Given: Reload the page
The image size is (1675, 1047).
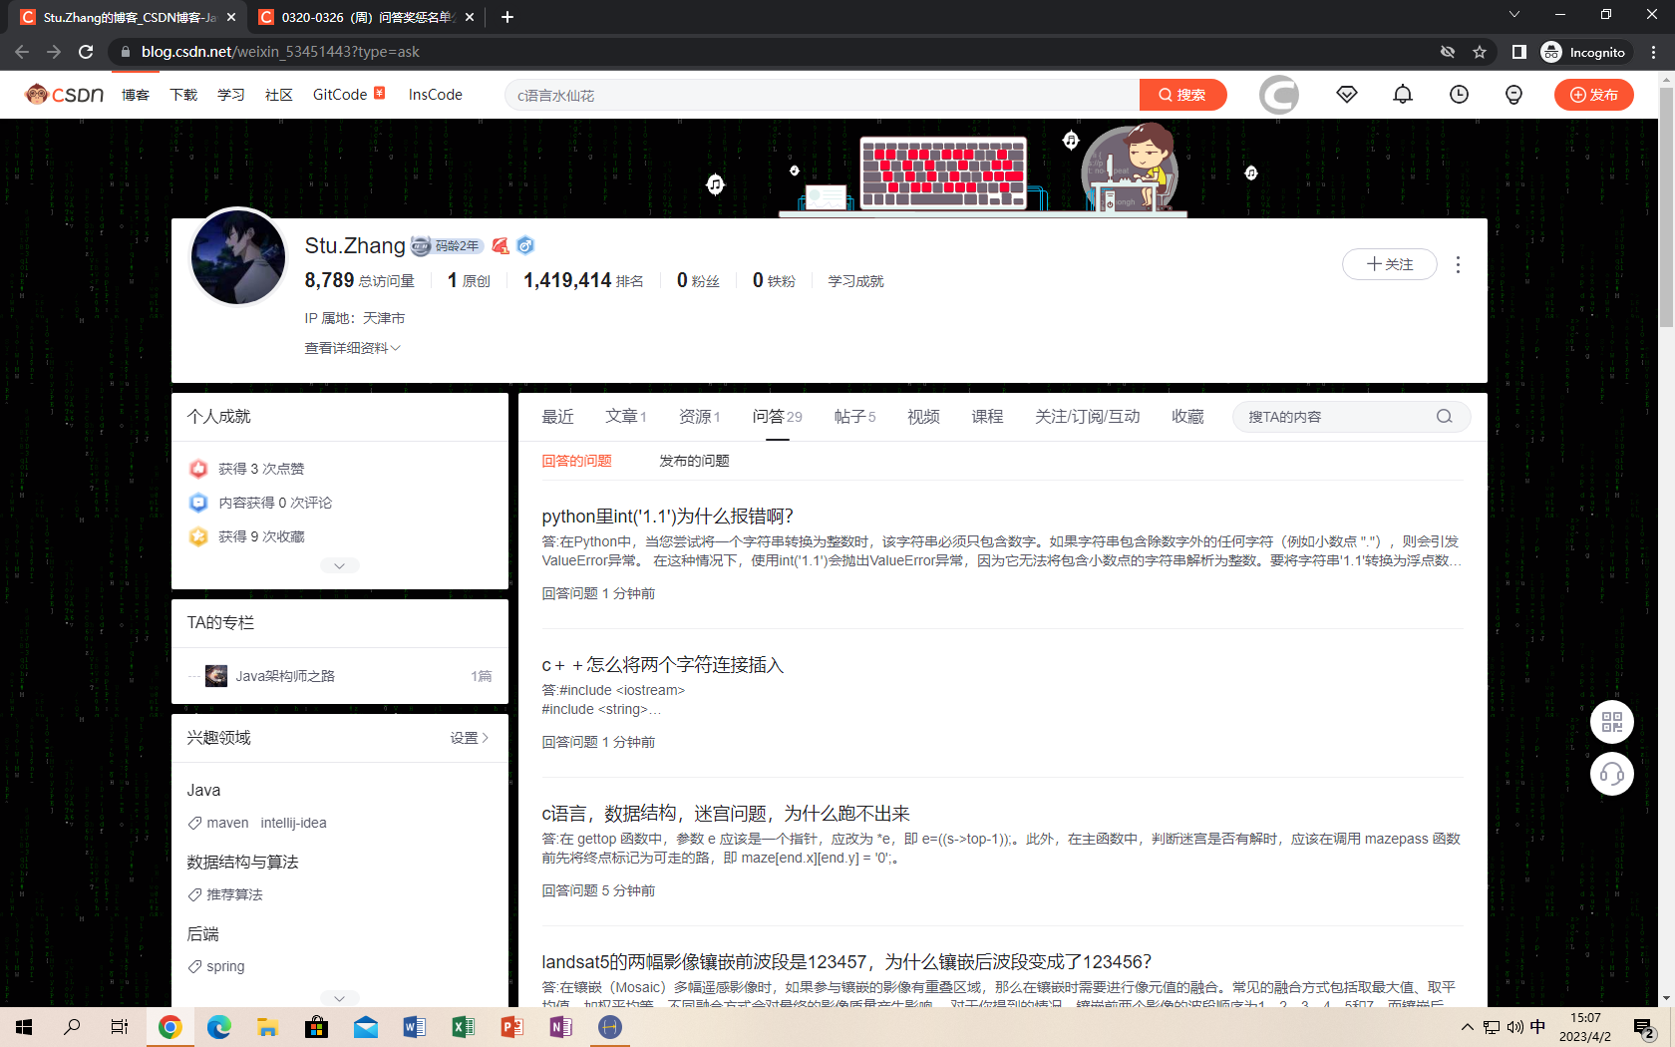Looking at the screenshot, I should (86, 52).
